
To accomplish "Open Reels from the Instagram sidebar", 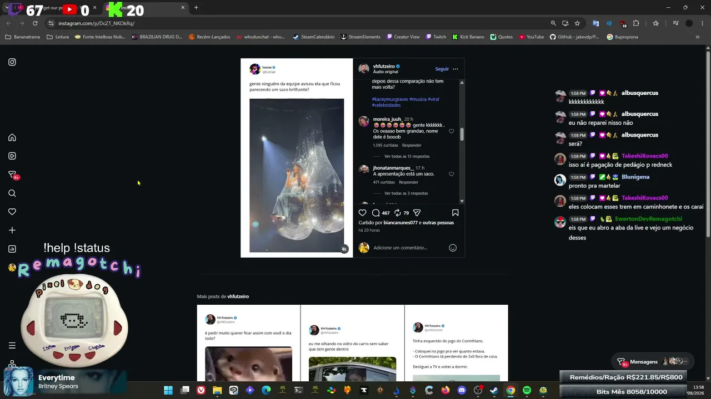I will pos(12,156).
